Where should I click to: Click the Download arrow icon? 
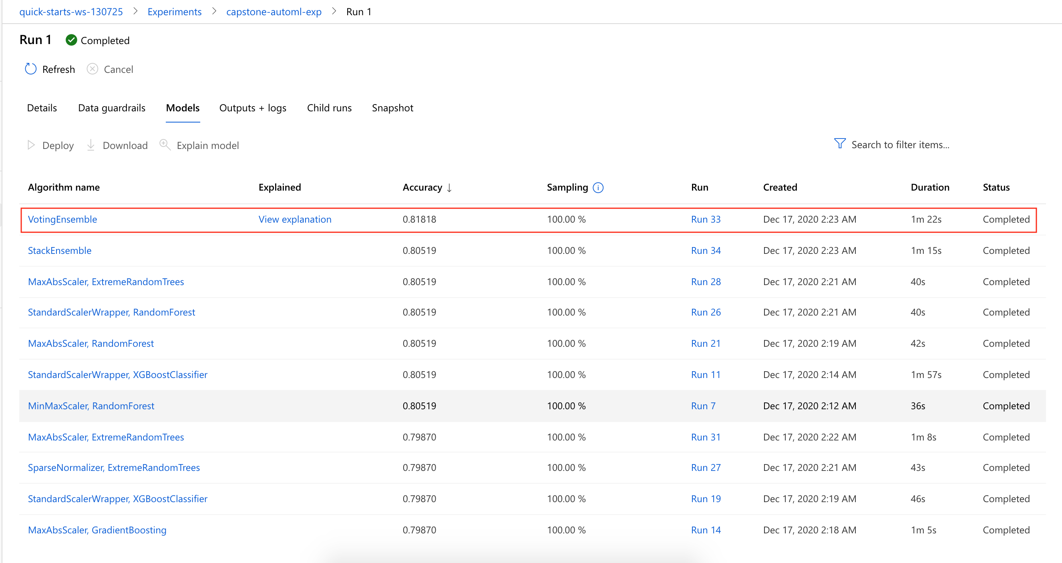click(91, 145)
